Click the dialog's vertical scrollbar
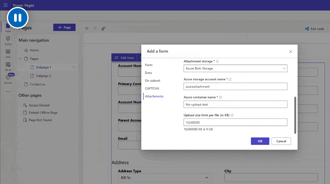This screenshot has height=184, width=330. pos(295,115)
